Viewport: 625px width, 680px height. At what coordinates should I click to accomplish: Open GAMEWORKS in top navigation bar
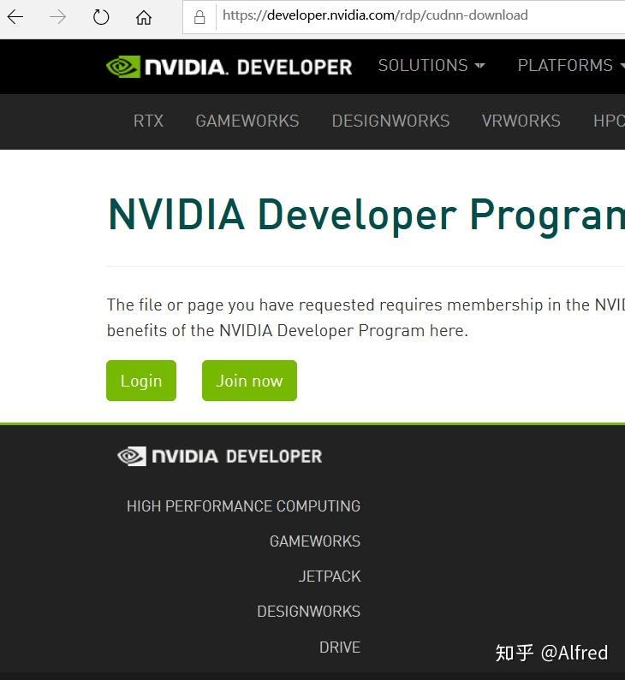pos(247,121)
